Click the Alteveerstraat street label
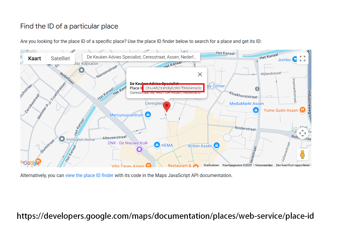344x247 pixels. point(114,137)
